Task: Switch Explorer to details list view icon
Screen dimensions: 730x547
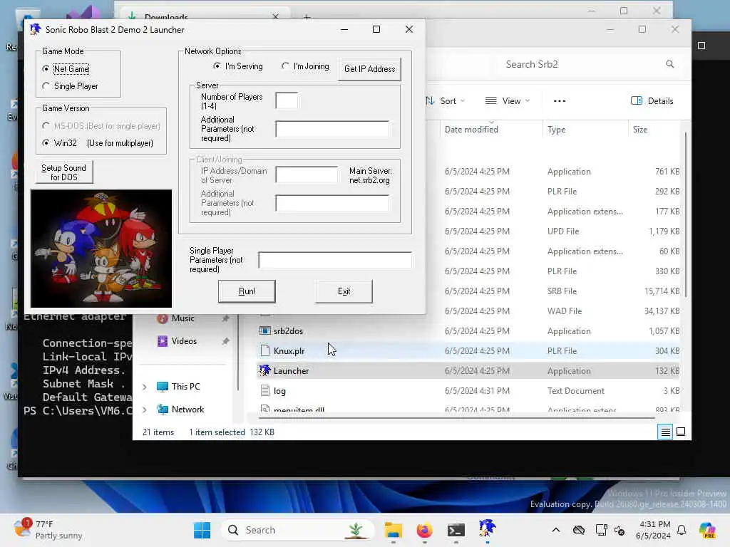Action: click(665, 432)
